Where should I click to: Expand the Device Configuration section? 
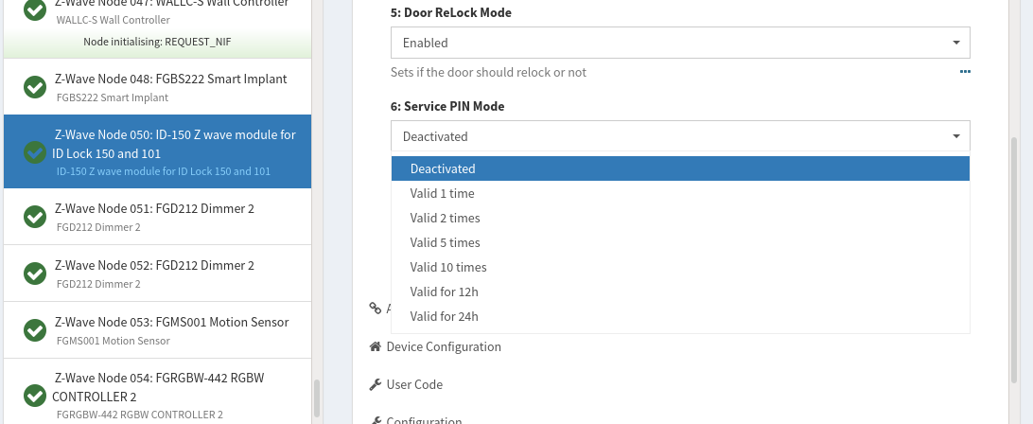tap(444, 346)
